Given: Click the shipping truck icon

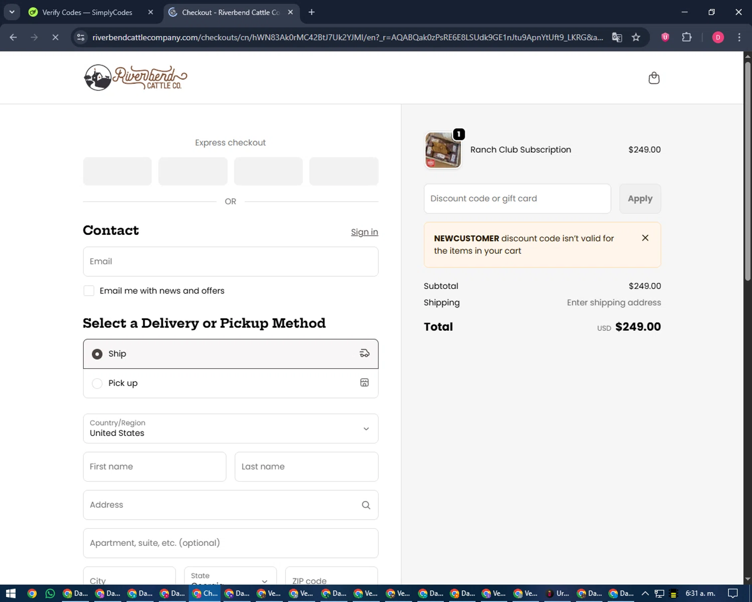Looking at the screenshot, I should (364, 354).
